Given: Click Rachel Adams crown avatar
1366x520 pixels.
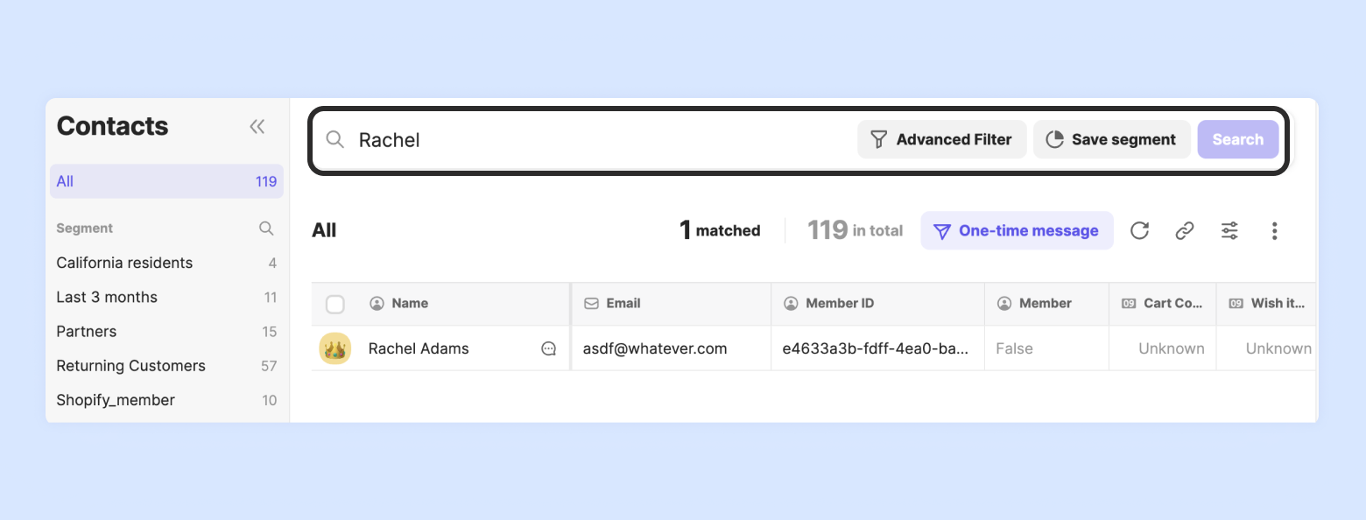Looking at the screenshot, I should [334, 348].
